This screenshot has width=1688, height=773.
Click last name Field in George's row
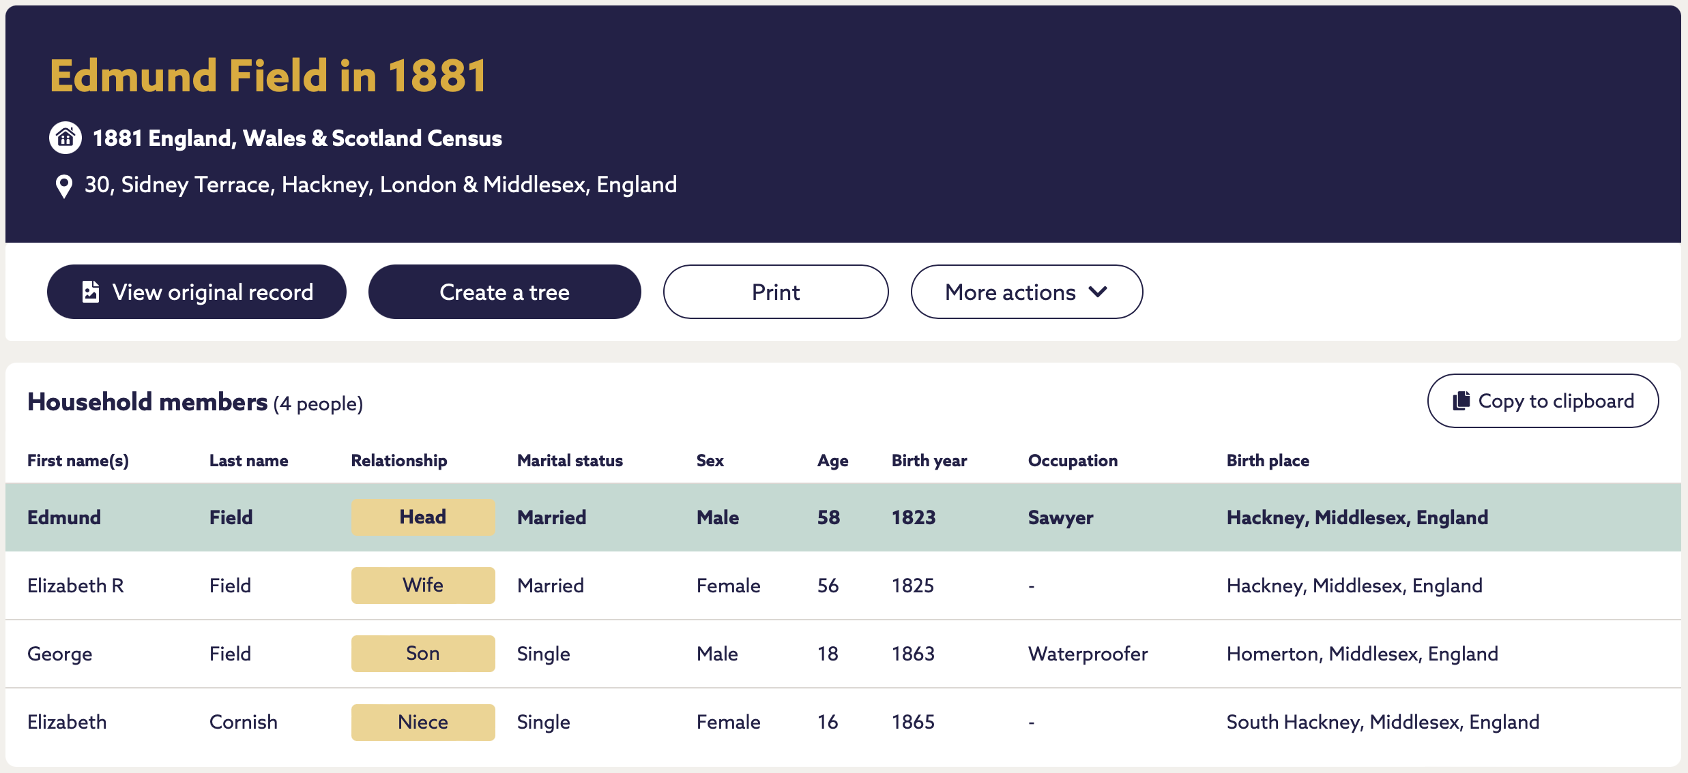[230, 654]
